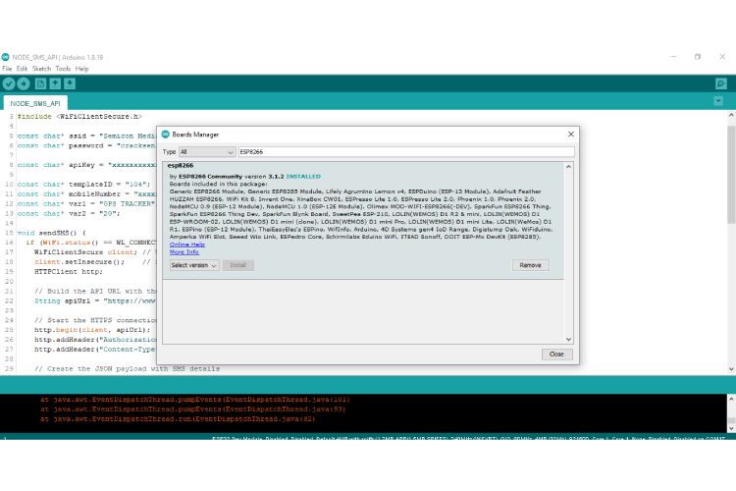This screenshot has width=736, height=491.
Task: Open the Tools menu
Action: tap(63, 69)
